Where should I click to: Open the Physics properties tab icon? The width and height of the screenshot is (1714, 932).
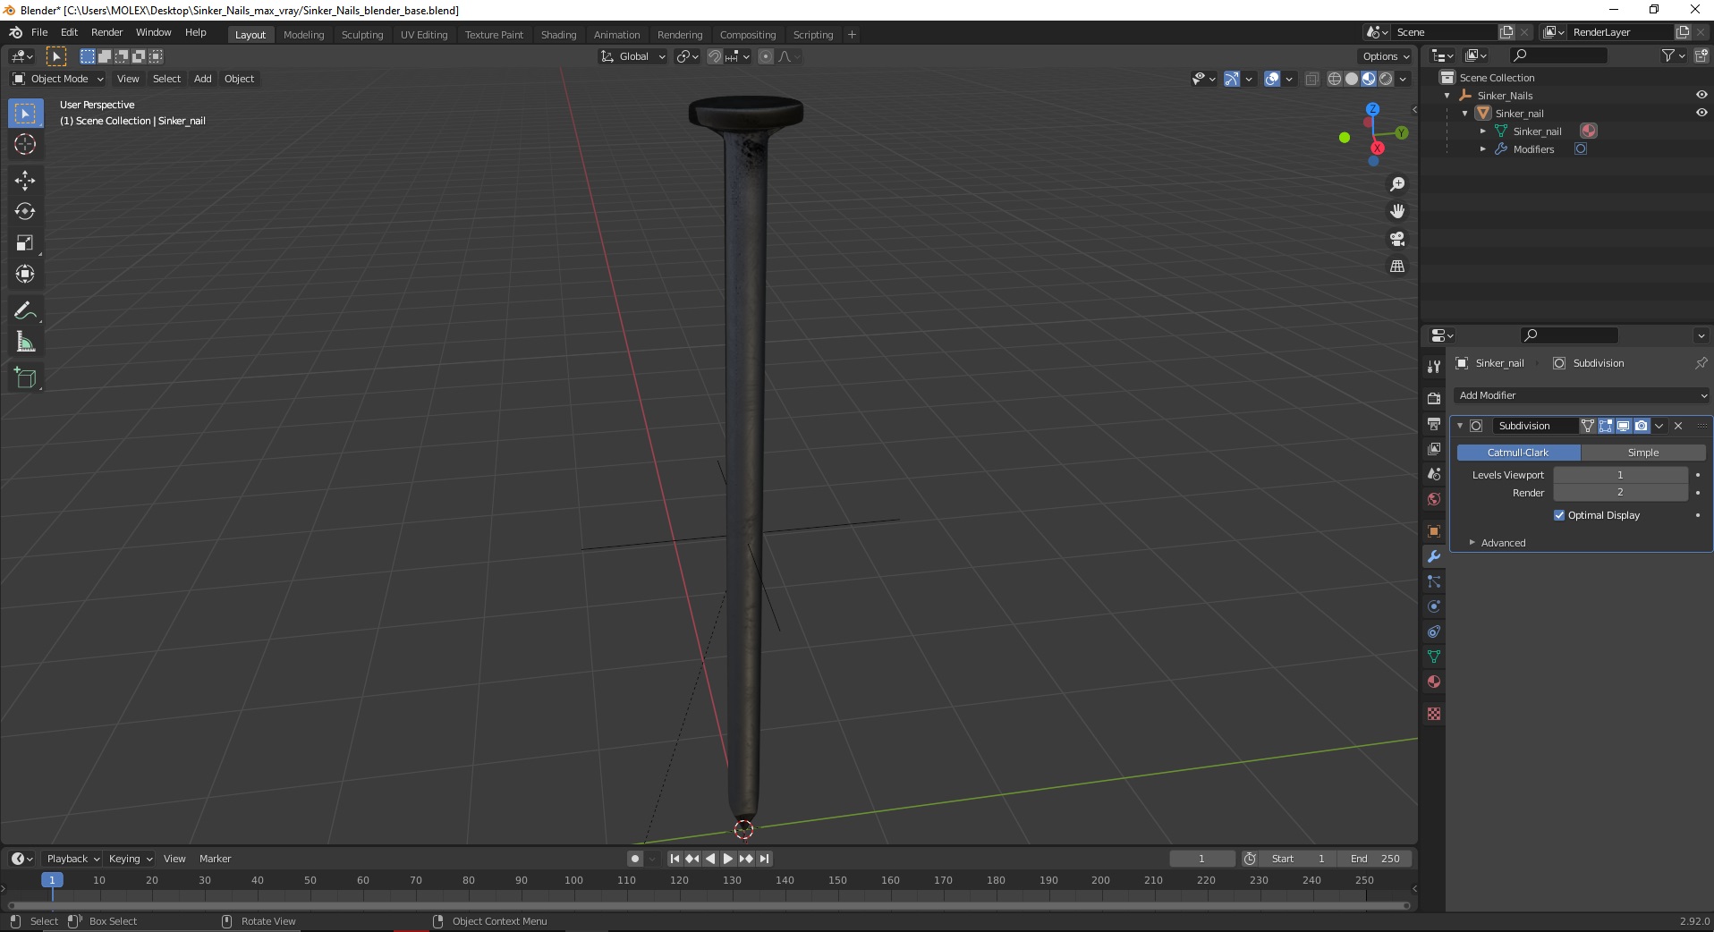point(1434,606)
